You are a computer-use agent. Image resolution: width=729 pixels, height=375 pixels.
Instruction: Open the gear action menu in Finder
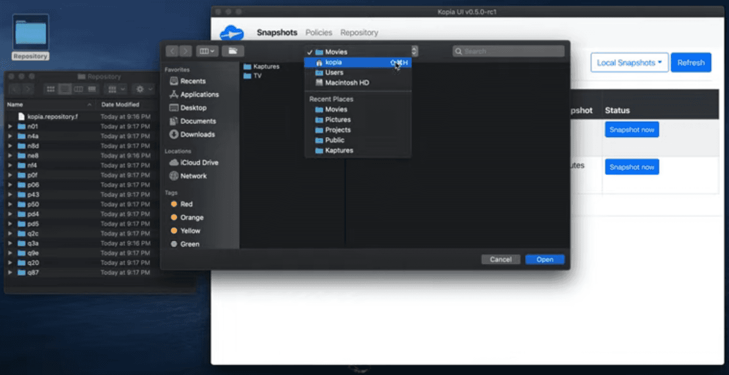pyautogui.click(x=144, y=89)
